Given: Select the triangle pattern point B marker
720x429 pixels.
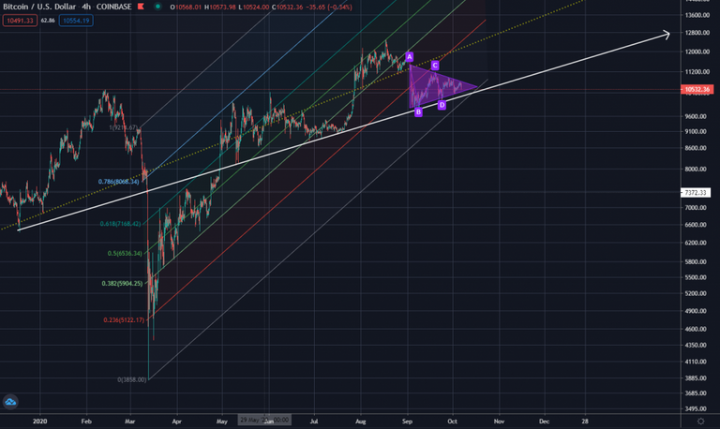Looking at the screenshot, I should [418, 112].
